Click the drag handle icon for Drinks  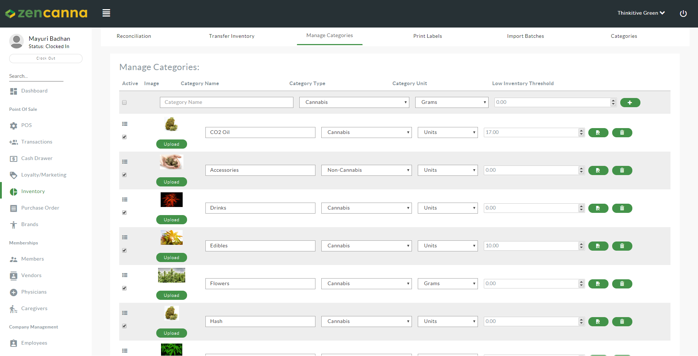coord(125,200)
